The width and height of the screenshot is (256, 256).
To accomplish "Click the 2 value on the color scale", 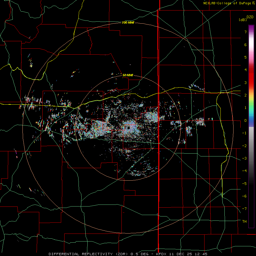I will click(x=245, y=95).
